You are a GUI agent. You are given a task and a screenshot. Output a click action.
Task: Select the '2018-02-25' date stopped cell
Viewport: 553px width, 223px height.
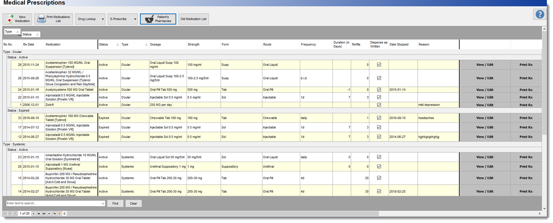coord(403,191)
